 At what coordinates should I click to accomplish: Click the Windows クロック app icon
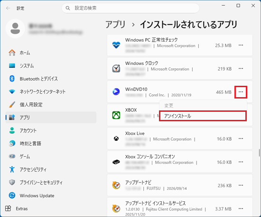point(116,68)
